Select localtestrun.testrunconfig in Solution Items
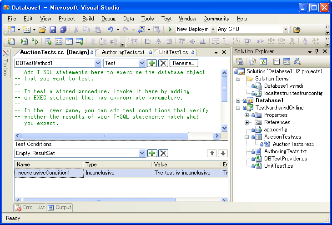Screen dimensions: 332x225 click(x=293, y=93)
